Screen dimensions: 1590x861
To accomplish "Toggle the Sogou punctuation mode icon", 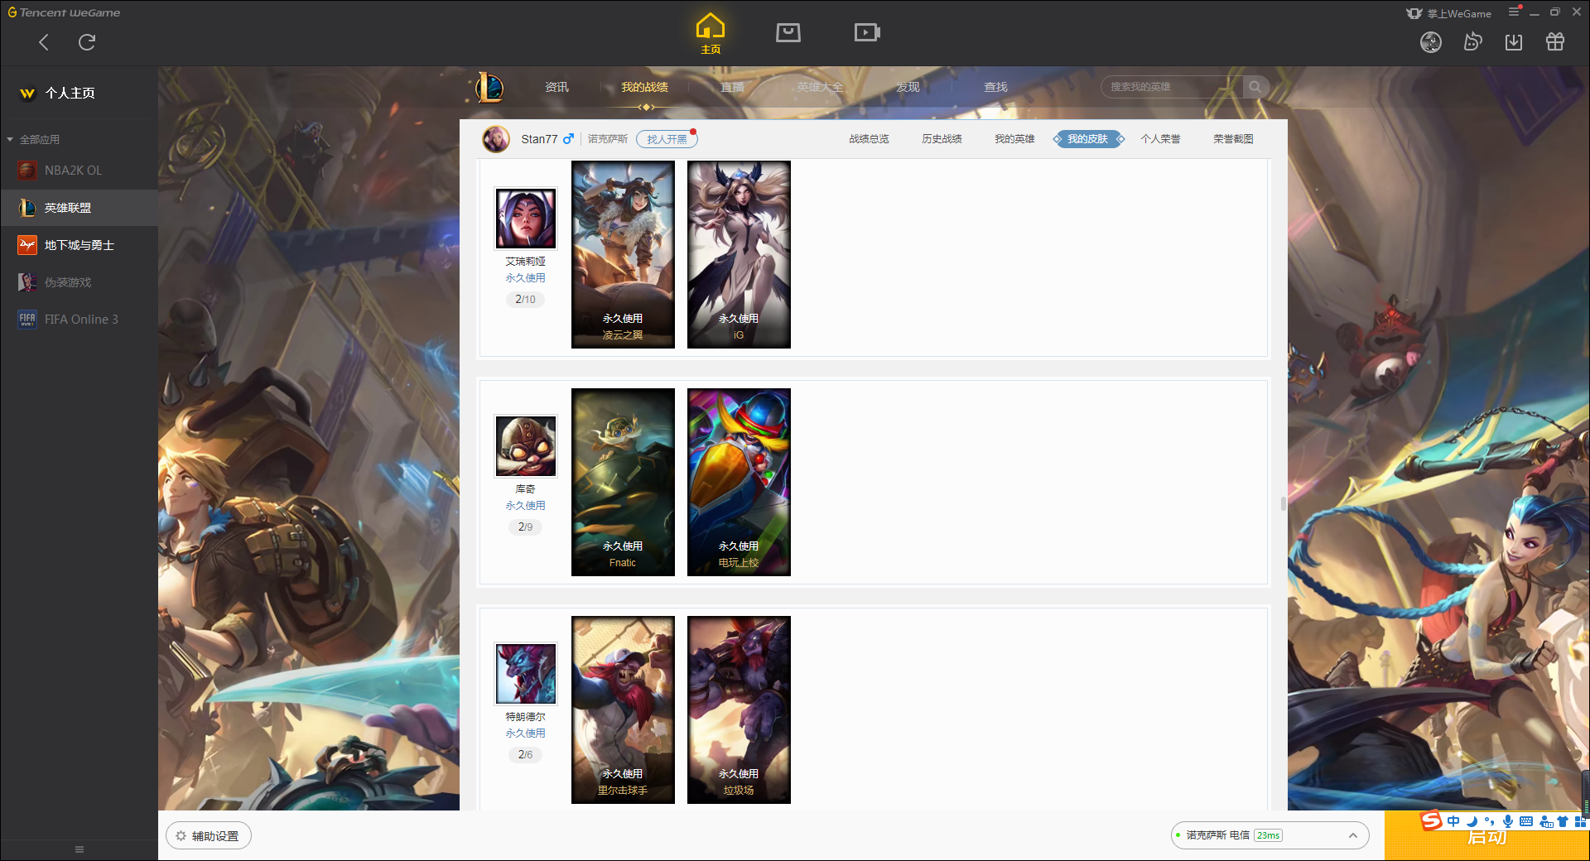I will pos(1490,821).
